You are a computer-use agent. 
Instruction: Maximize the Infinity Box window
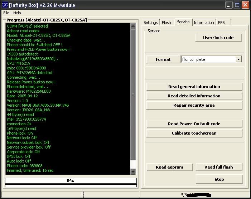(237, 5)
